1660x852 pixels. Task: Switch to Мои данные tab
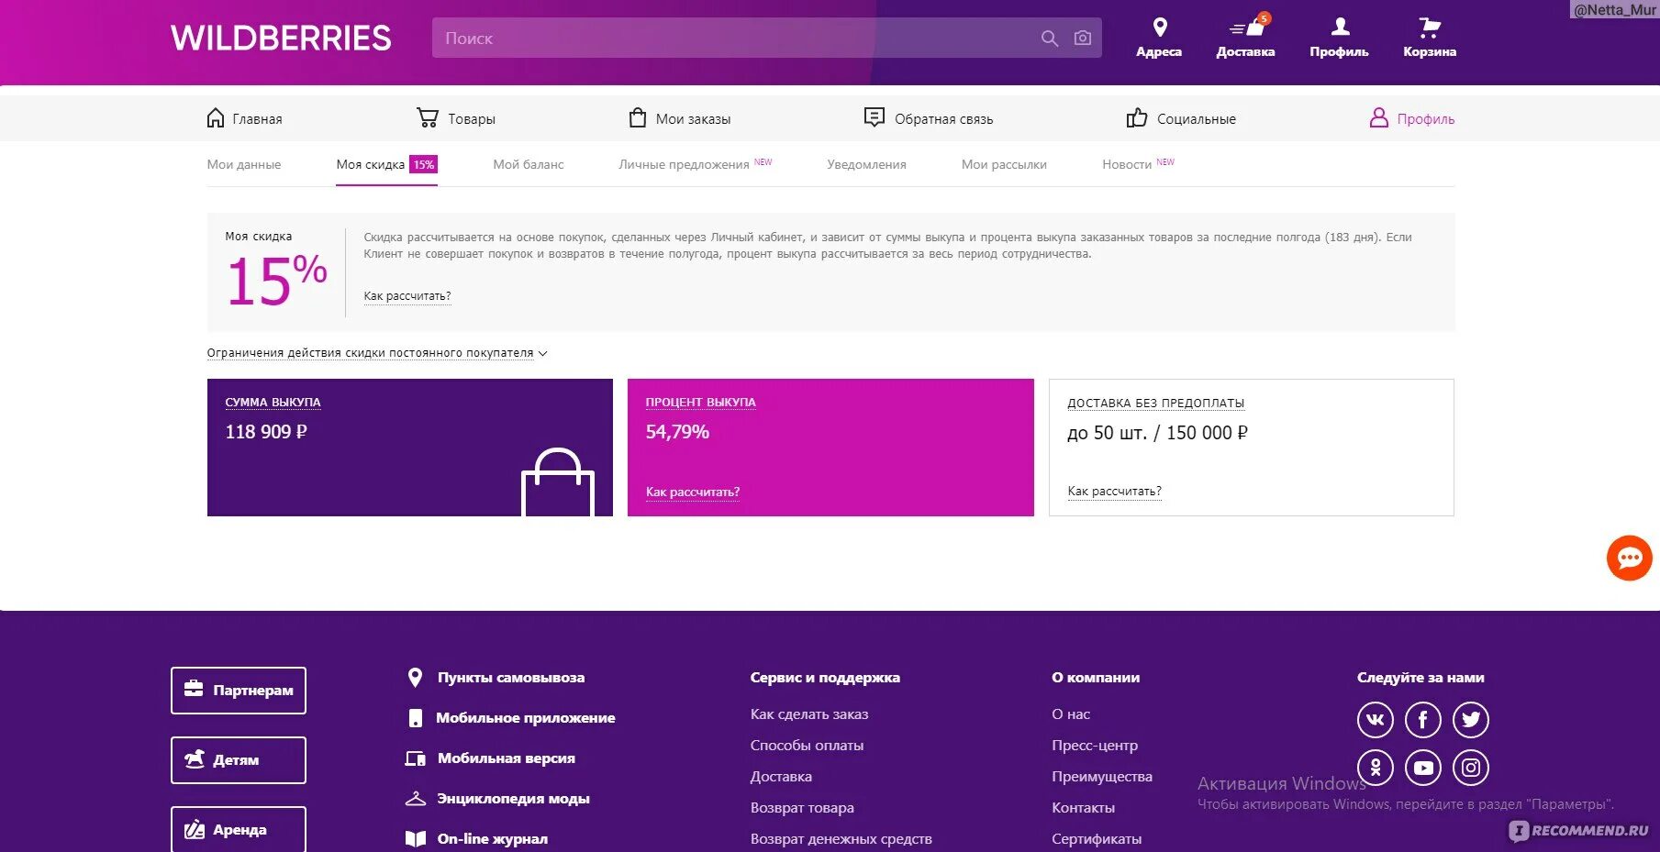244,164
